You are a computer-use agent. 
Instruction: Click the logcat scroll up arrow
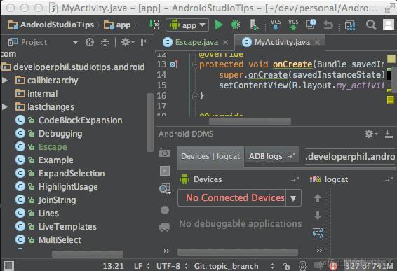tap(318, 198)
